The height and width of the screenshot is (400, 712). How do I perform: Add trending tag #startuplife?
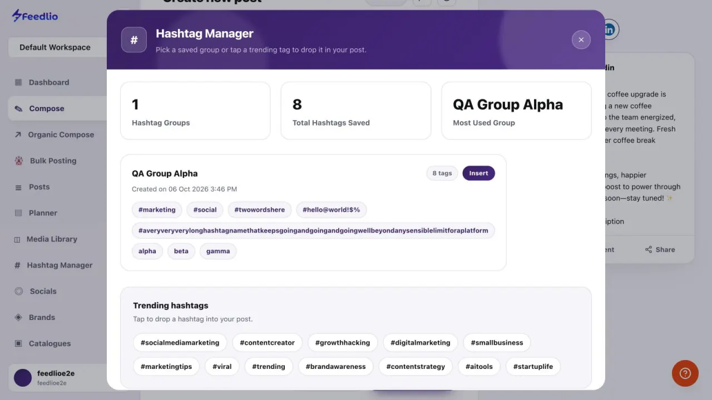[533, 367]
